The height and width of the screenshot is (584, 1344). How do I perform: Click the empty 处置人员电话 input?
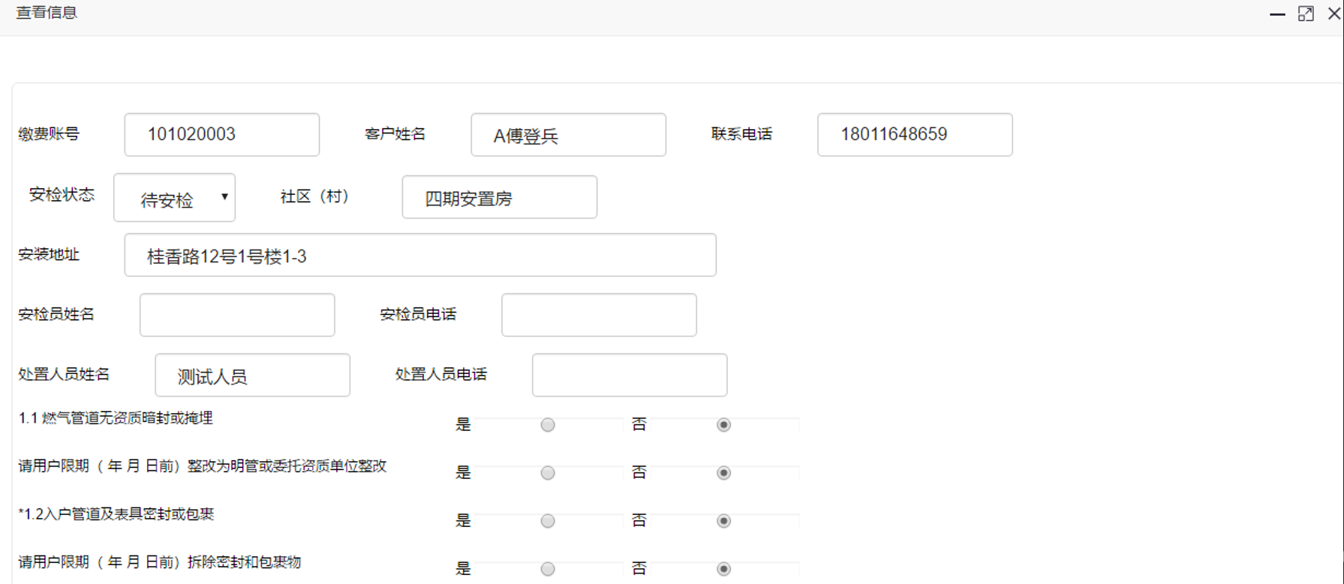(x=630, y=375)
